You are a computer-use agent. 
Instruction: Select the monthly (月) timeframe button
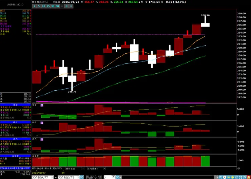tap(71, 6)
